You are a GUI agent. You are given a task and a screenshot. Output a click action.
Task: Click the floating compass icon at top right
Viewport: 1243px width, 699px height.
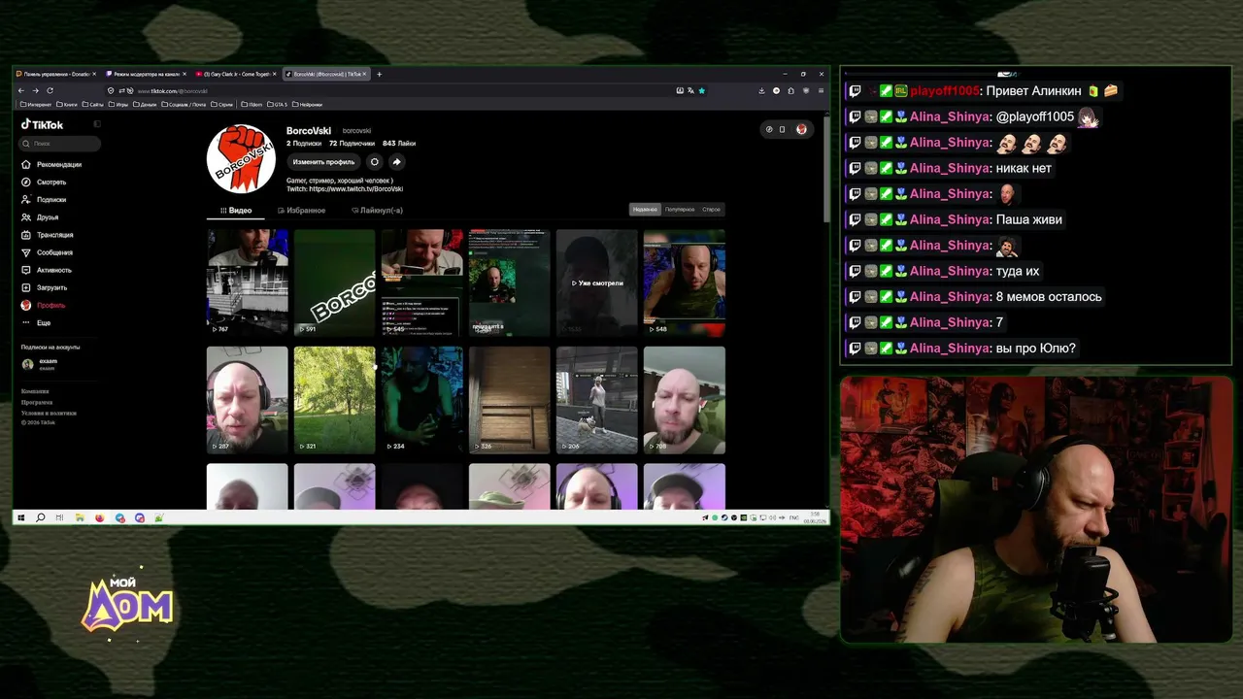coord(769,129)
